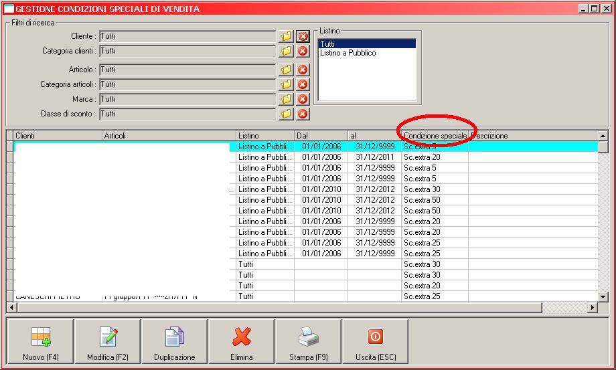Click the row selector of the highlighted row

click(x=10, y=147)
